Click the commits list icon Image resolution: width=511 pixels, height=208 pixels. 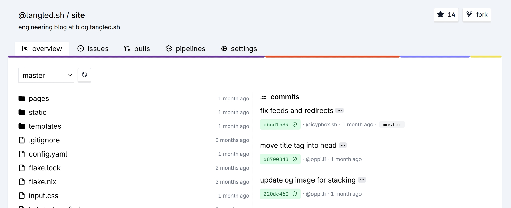click(263, 97)
